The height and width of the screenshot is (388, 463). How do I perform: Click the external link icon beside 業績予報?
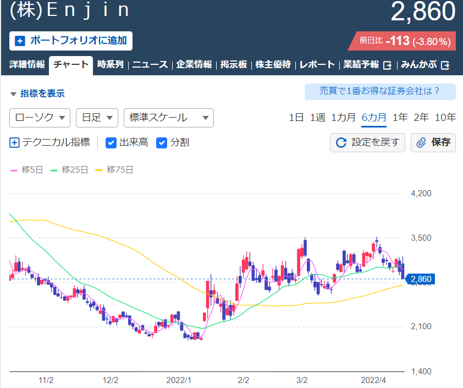coord(387,65)
